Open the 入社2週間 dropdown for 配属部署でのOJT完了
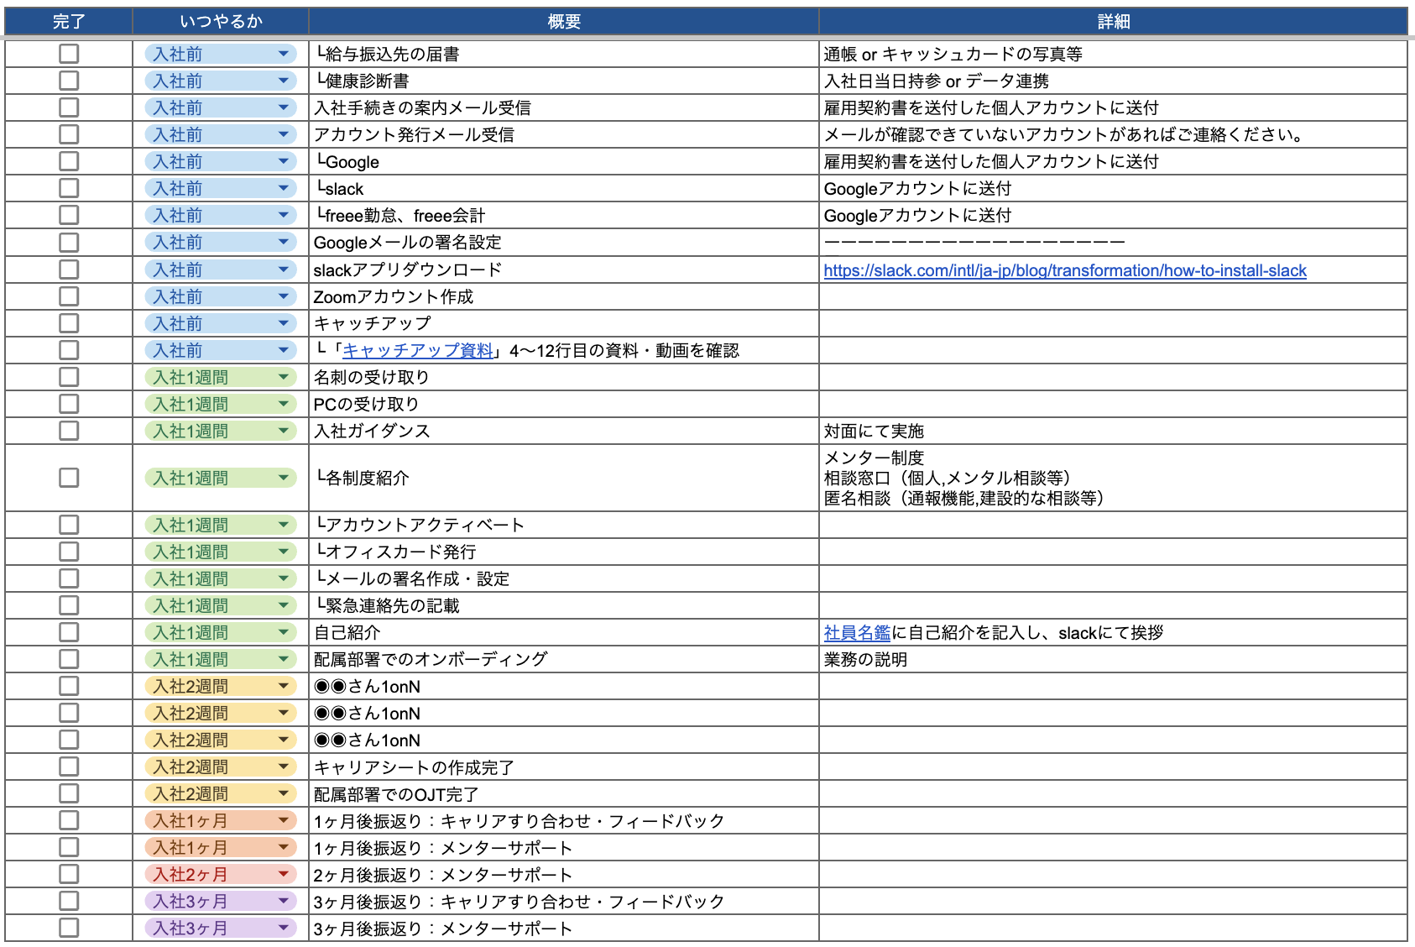 (283, 793)
